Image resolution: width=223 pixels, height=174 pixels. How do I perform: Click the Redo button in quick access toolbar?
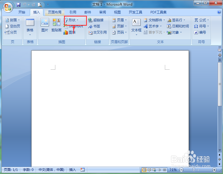click(34, 5)
